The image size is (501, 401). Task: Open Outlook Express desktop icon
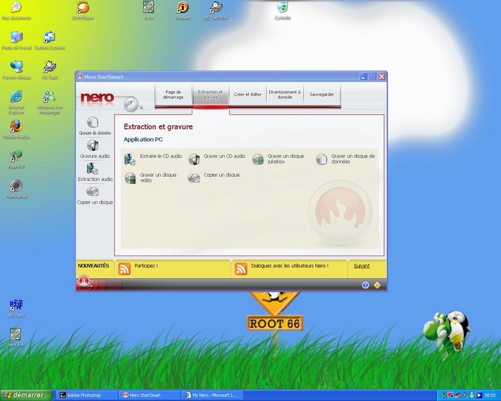coord(49,40)
